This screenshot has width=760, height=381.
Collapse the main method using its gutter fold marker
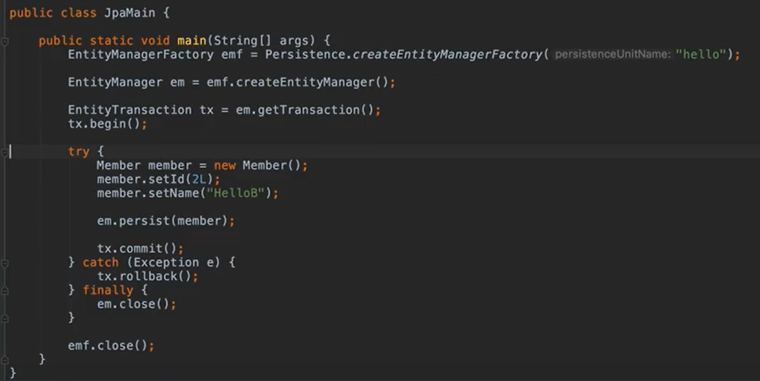[x=4, y=41]
